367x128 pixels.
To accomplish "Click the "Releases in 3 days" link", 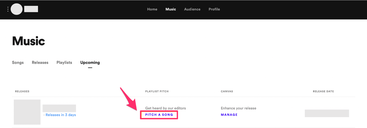I will coord(60,115).
